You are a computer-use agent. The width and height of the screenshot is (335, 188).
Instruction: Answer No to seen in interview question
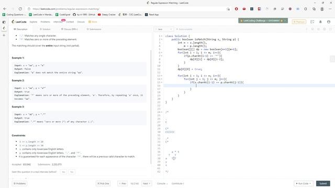72,172
